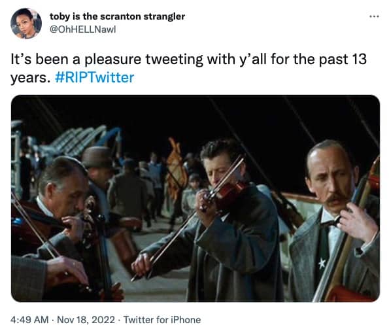Click the round profile avatar photo
The height and width of the screenshot is (331, 389).
click(x=25, y=24)
